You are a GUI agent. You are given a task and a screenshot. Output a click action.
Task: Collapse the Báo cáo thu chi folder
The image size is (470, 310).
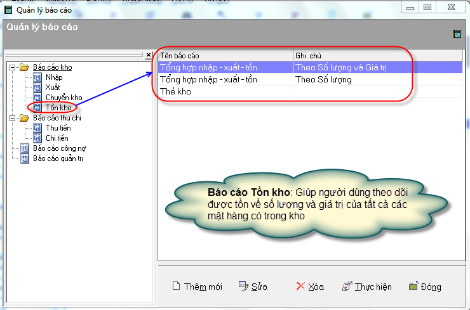coord(13,118)
